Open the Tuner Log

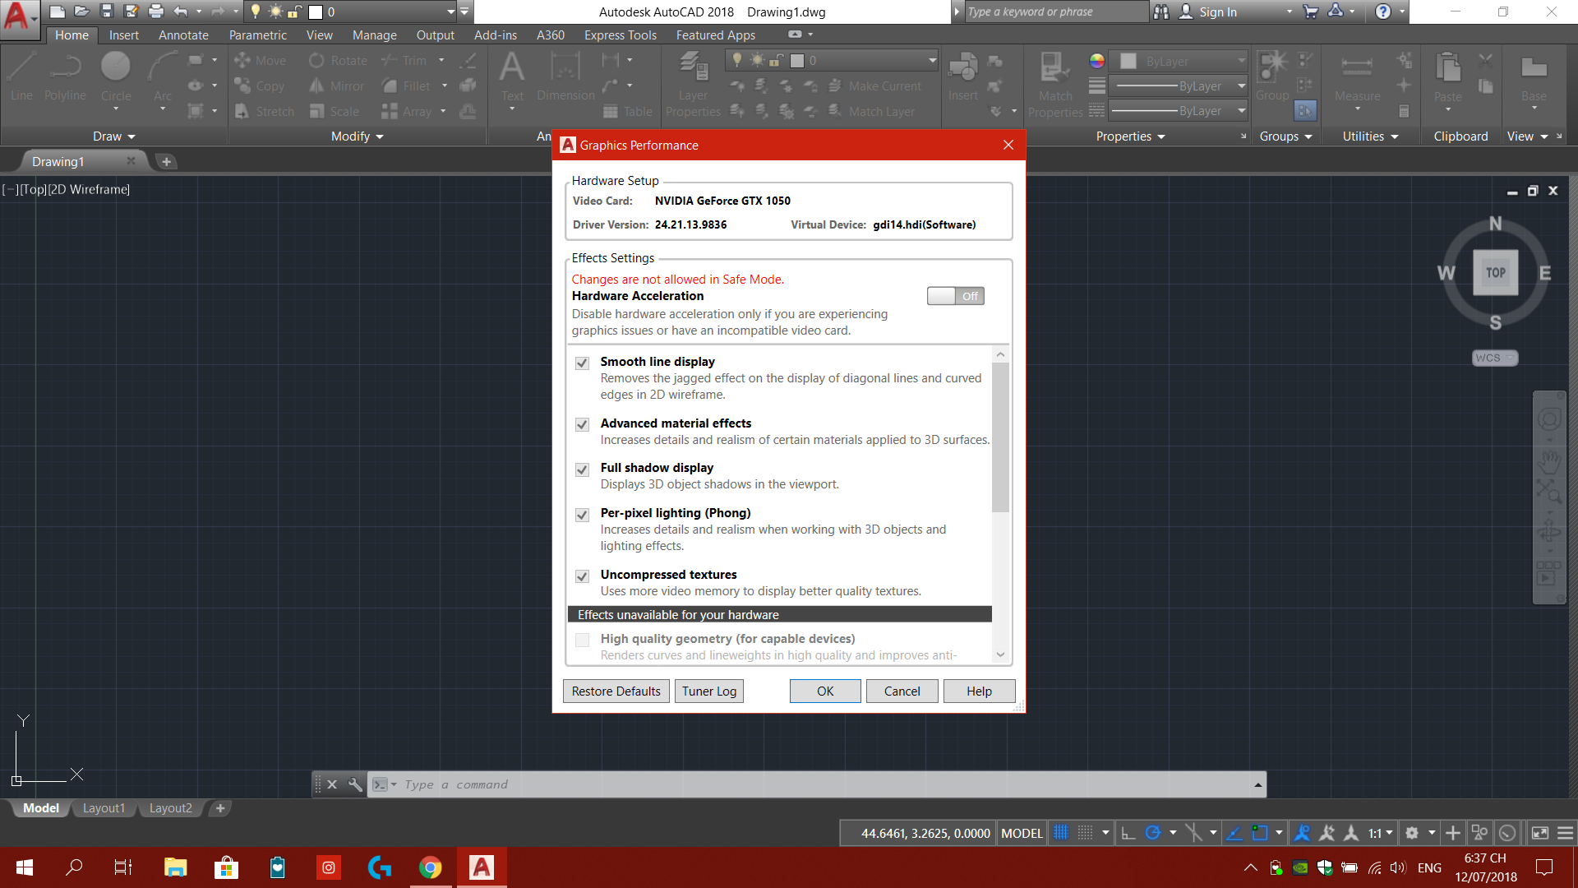point(708,691)
